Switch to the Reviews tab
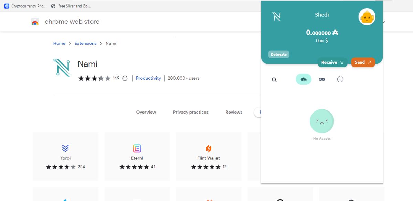 (234, 112)
